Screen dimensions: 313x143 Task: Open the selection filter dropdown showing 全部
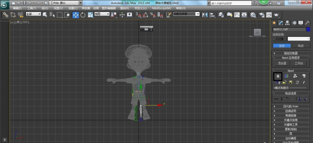click(x=33, y=14)
